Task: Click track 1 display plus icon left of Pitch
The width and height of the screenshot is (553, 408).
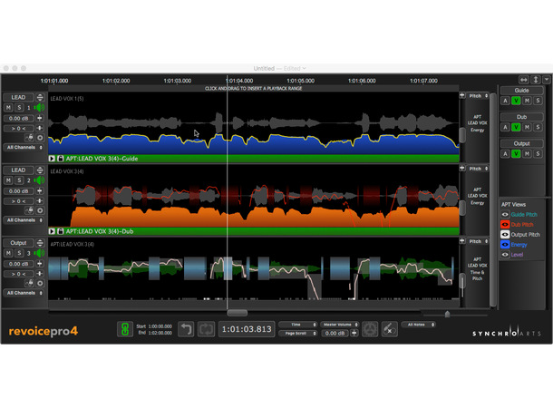Action: [x=462, y=95]
